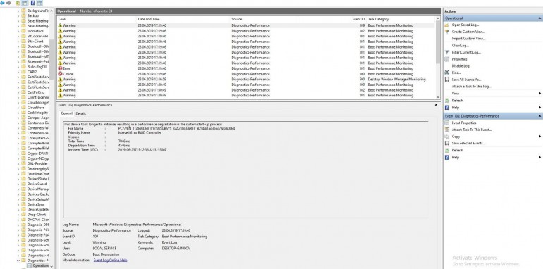Viewport: 543px width, 269px height.
Task: Select the Client-Licensing tree item
Action: click(x=38, y=97)
